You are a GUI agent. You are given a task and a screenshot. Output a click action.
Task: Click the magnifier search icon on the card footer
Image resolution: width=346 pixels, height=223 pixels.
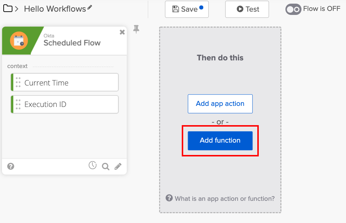(x=105, y=167)
